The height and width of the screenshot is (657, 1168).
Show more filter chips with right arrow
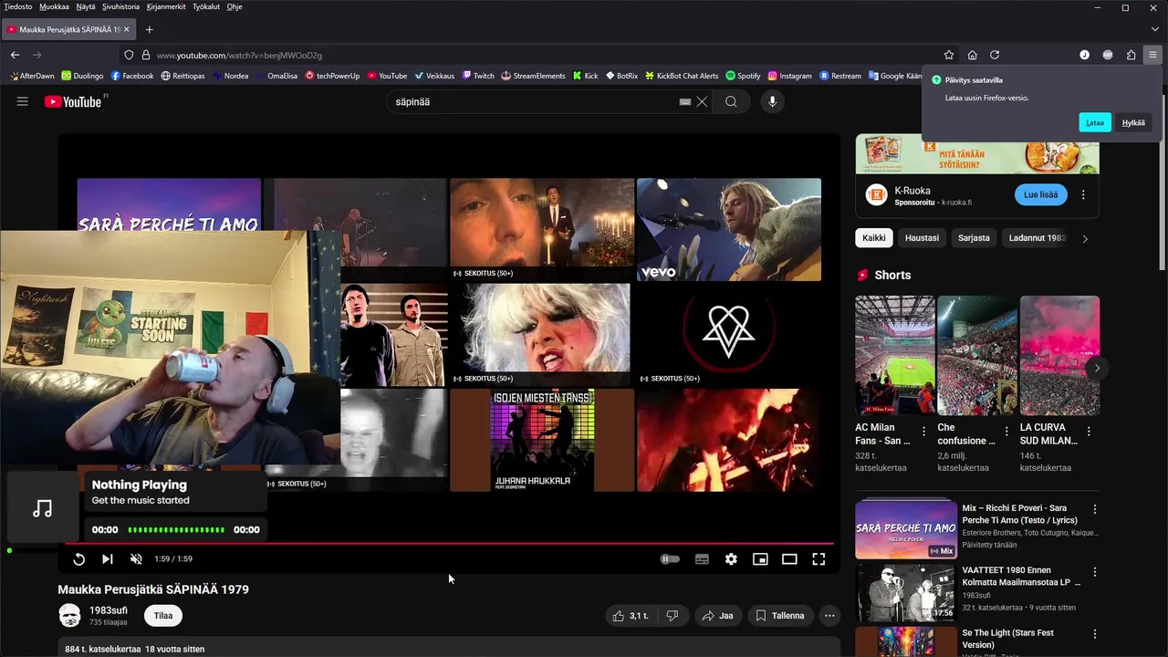(x=1085, y=238)
